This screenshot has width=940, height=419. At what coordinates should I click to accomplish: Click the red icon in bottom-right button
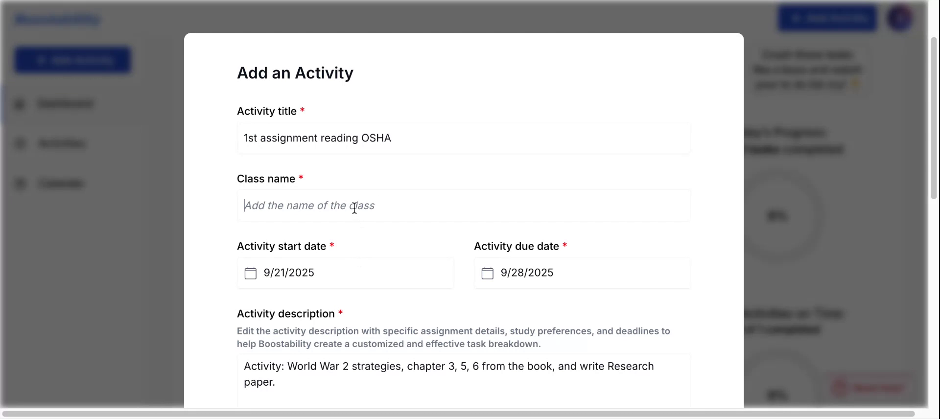tap(840, 388)
